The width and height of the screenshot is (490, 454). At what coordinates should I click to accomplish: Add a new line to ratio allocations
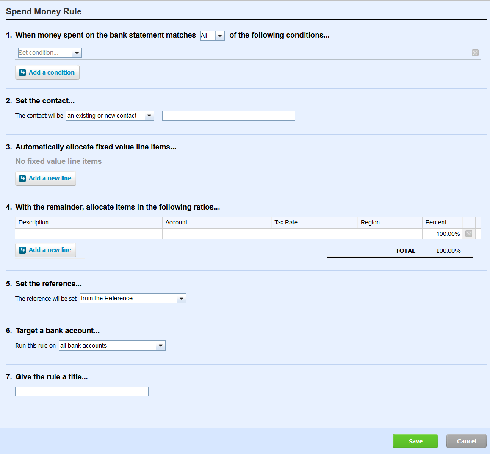tap(46, 250)
